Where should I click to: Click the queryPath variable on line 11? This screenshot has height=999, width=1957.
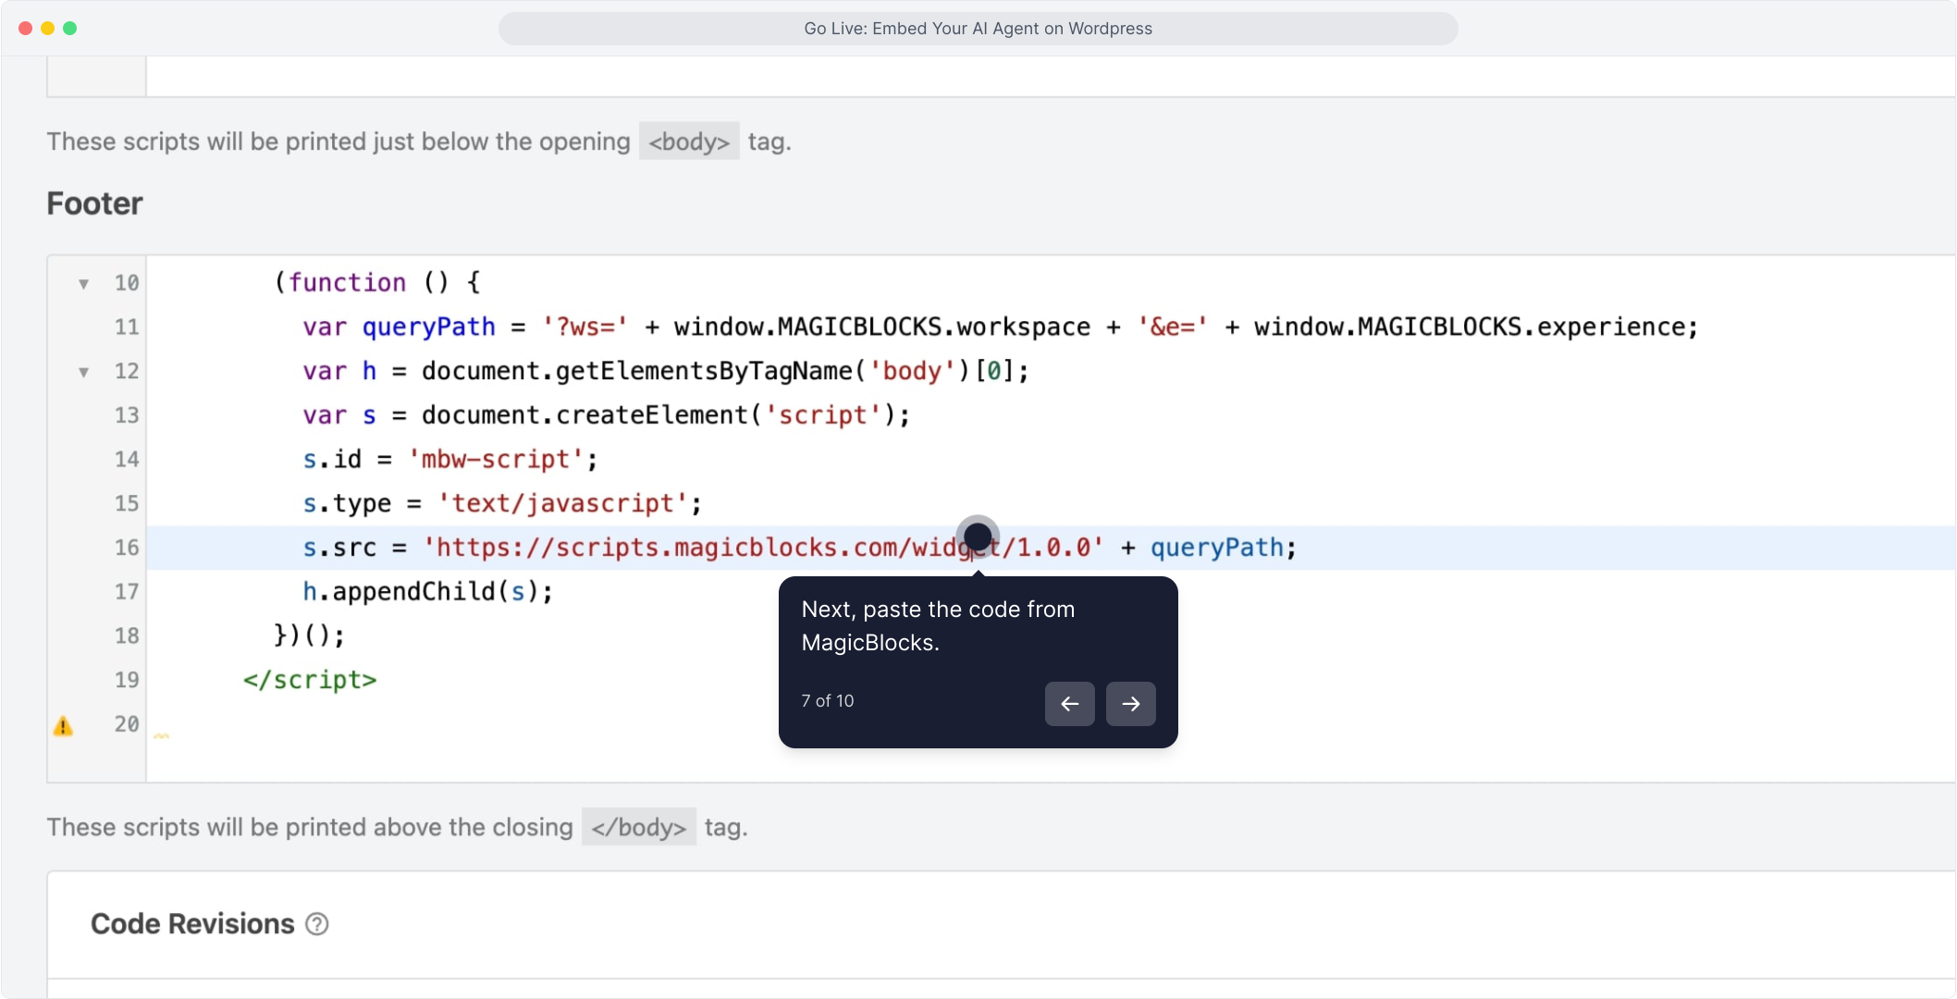pyautogui.click(x=428, y=327)
